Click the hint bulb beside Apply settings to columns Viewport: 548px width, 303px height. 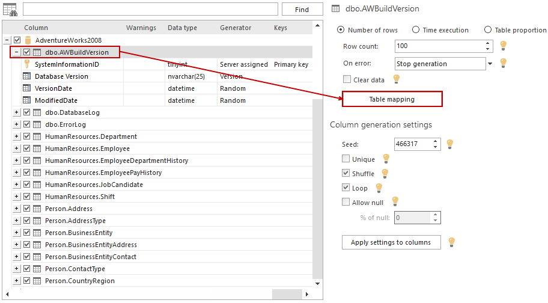pos(451,242)
